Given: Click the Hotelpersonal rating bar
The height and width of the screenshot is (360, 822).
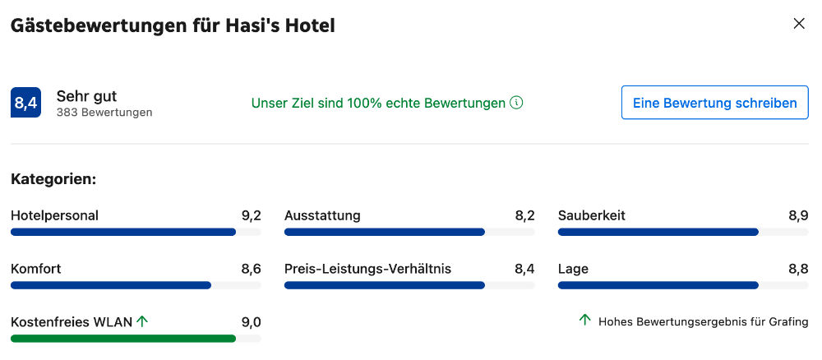Looking at the screenshot, I should point(136,232).
